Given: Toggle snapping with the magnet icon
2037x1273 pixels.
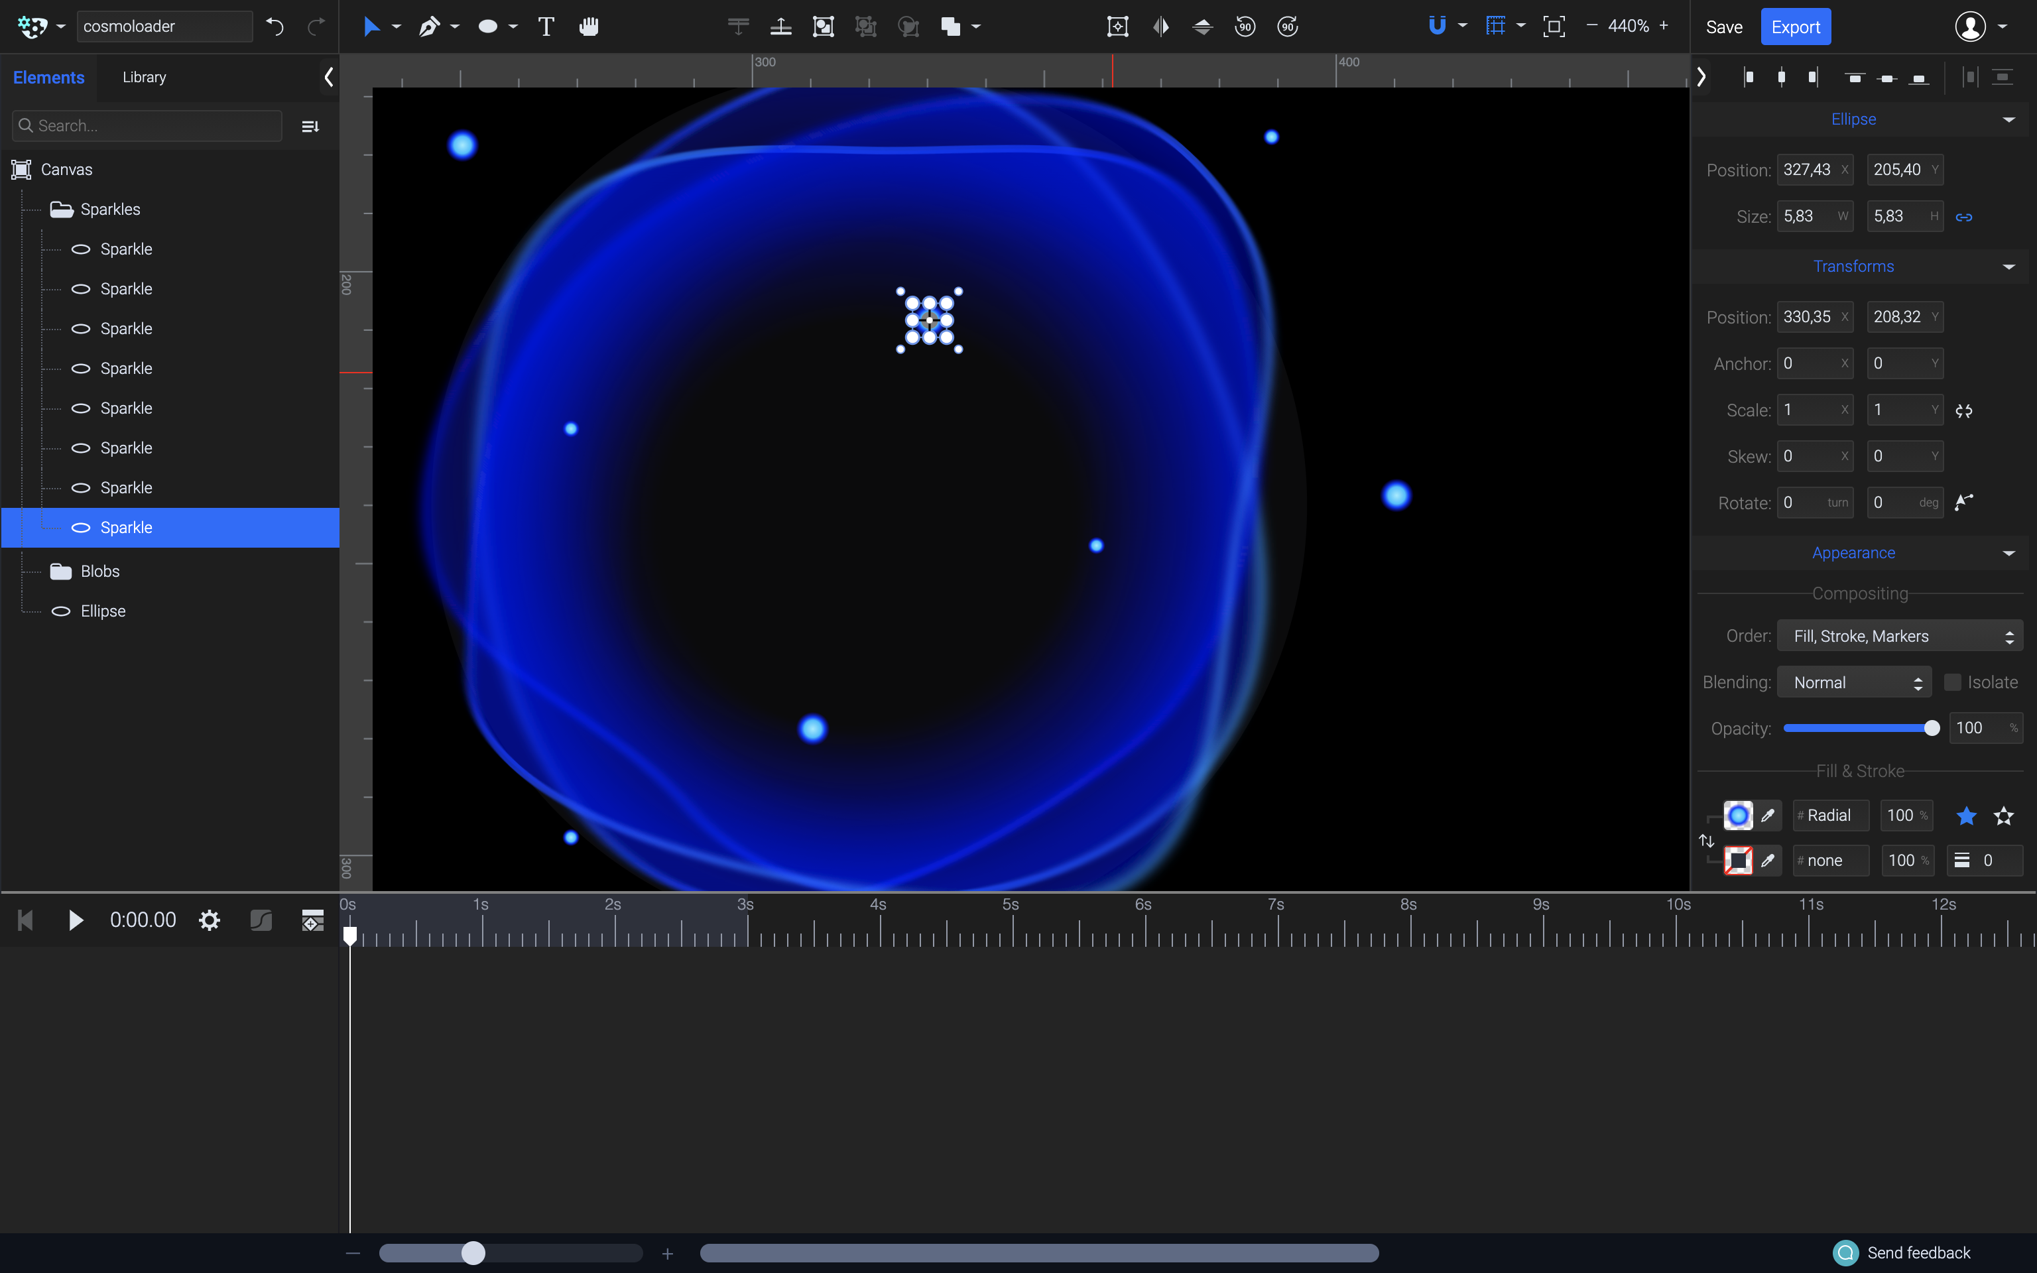Looking at the screenshot, I should (1438, 26).
